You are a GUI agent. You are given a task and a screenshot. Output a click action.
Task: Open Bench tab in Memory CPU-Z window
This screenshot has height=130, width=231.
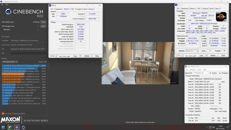86,9
